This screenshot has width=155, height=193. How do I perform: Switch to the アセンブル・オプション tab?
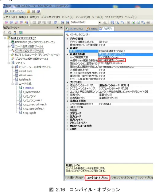[x=123, y=178]
